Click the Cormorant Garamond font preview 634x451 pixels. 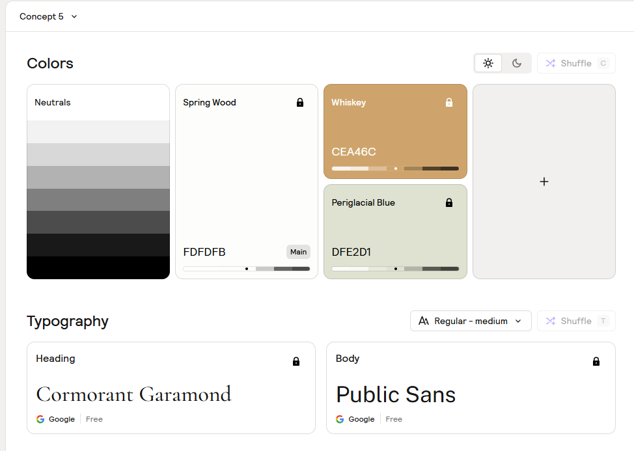(134, 394)
